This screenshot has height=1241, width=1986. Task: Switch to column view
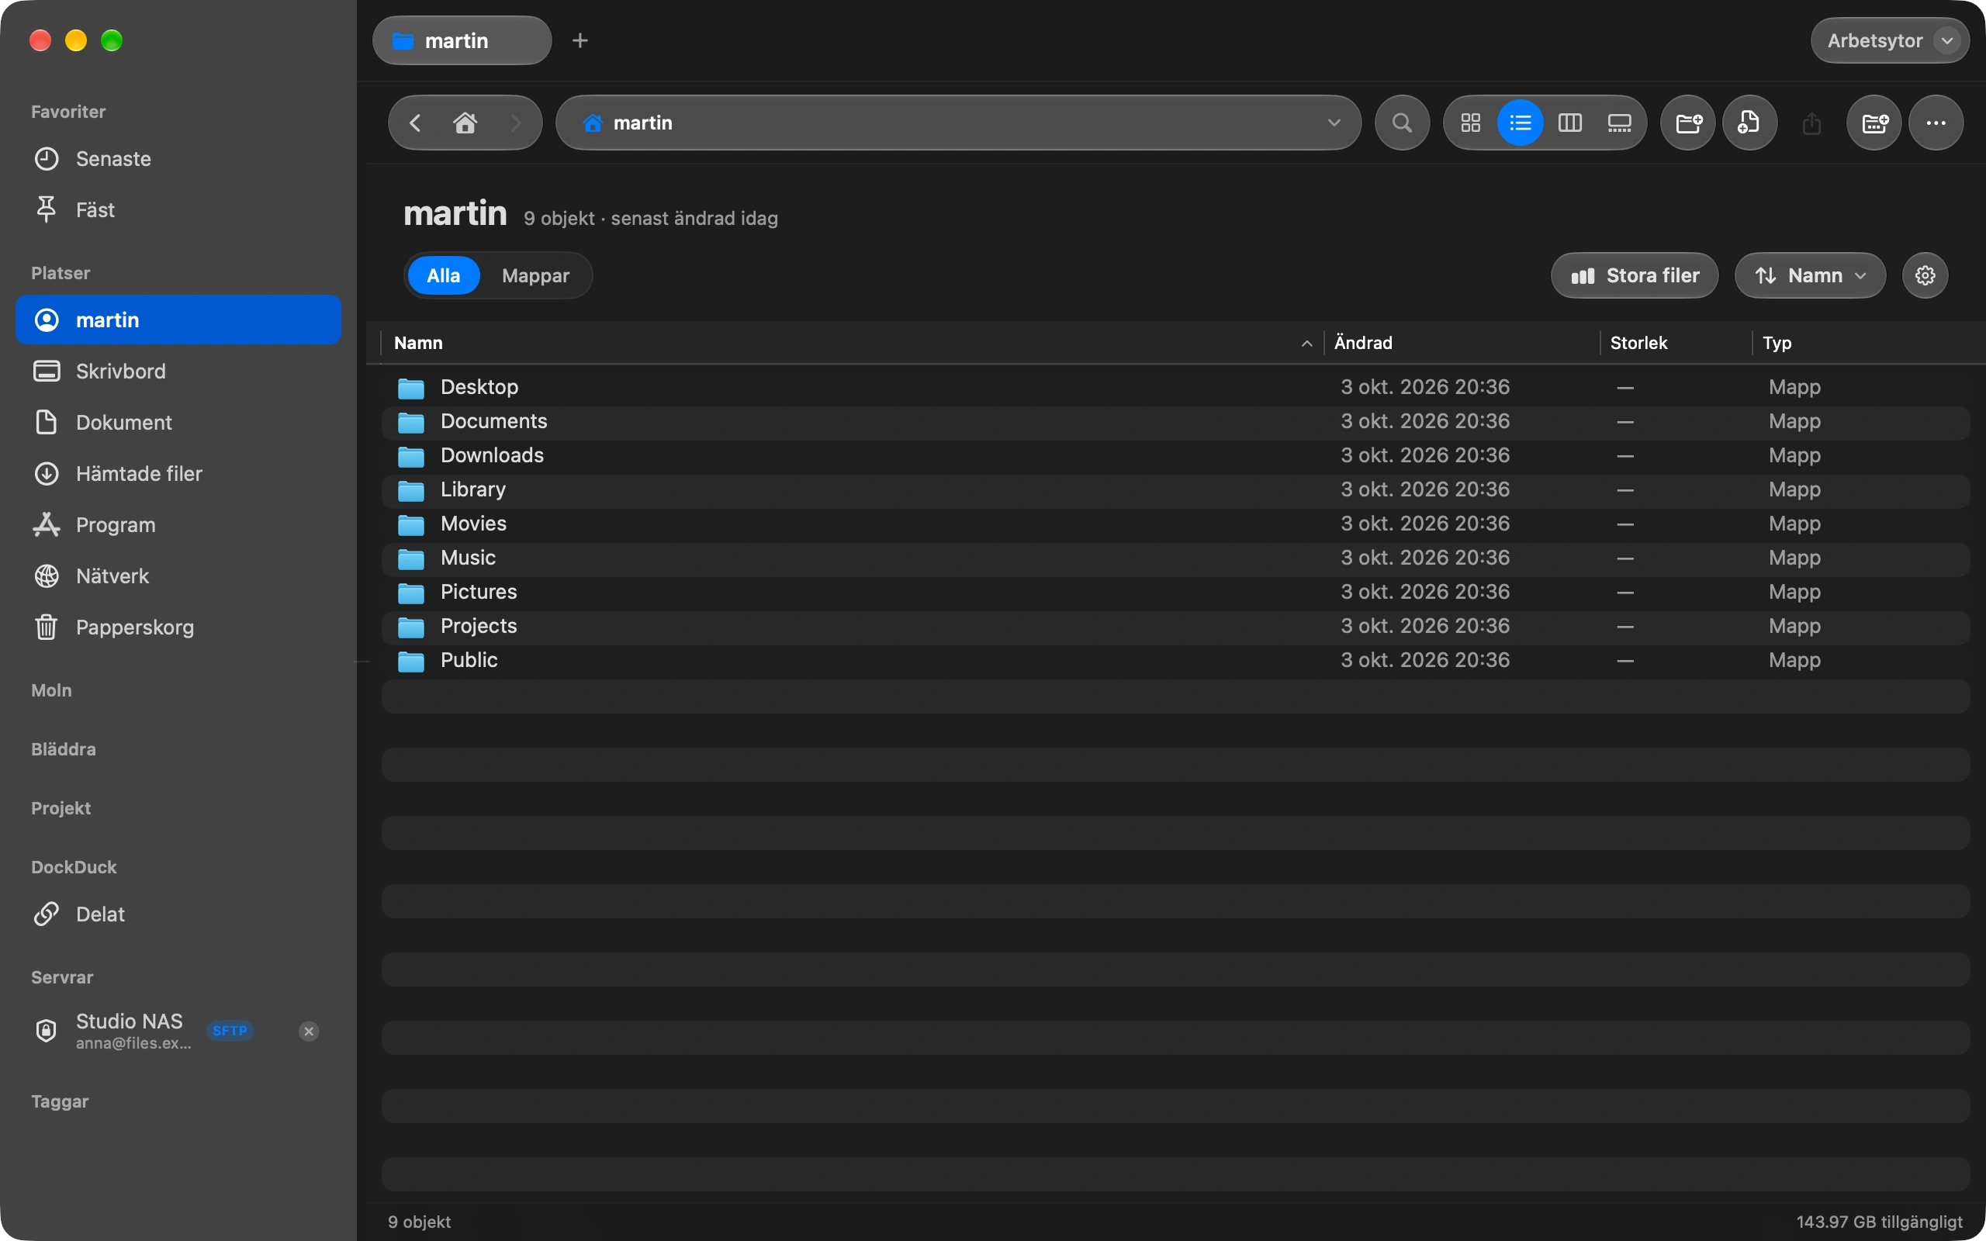tap(1569, 123)
